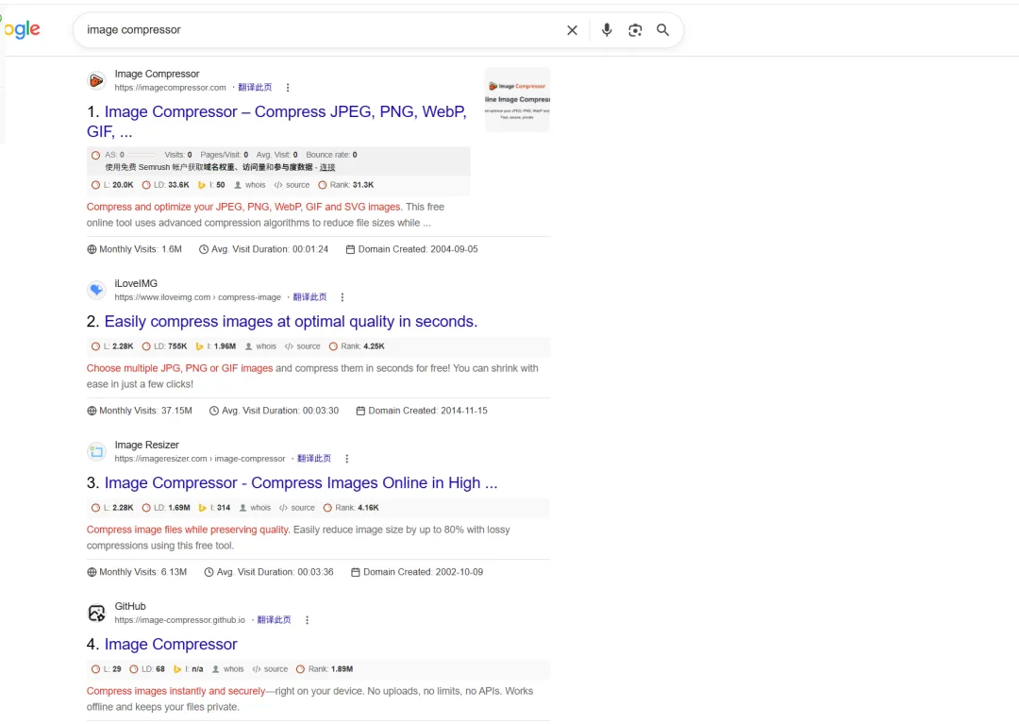Translate the imagecompressor.com page
This screenshot has width=1019, height=724.
pos(255,88)
